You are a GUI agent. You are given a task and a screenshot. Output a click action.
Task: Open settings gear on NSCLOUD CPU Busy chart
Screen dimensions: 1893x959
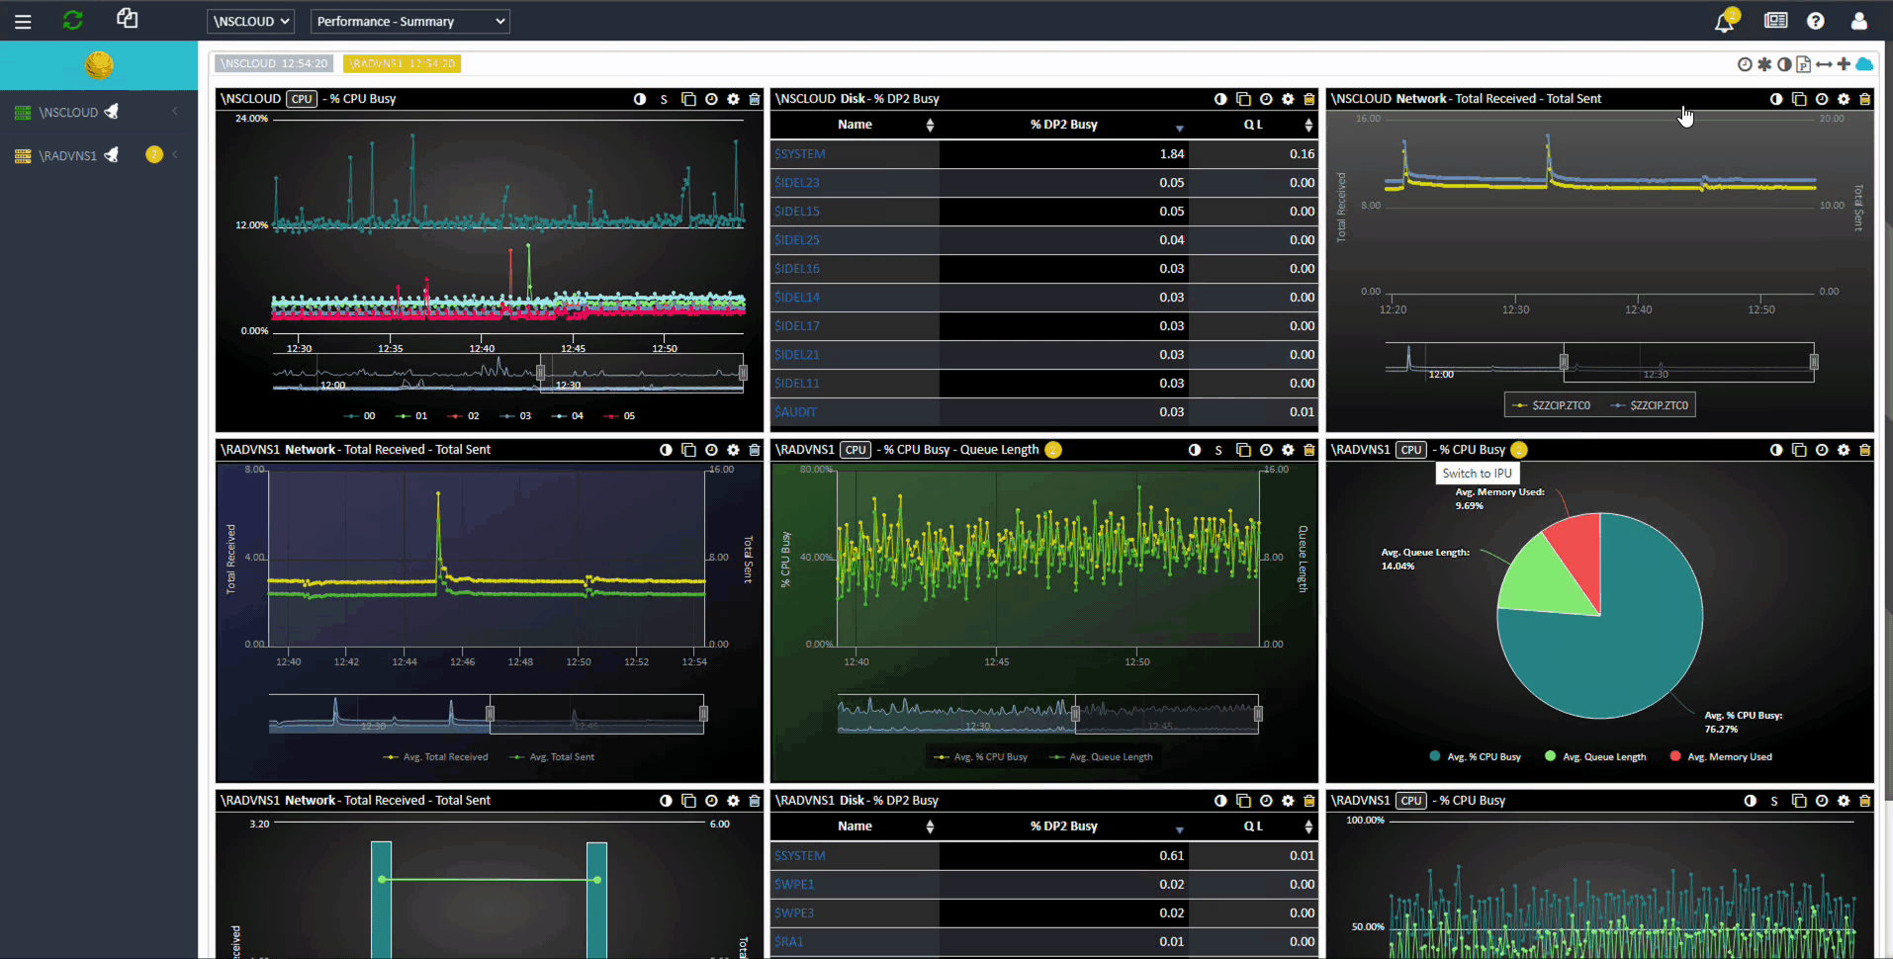pyautogui.click(x=733, y=99)
